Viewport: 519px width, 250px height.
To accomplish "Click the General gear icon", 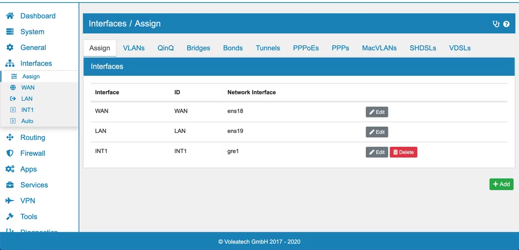I will click(x=10, y=47).
